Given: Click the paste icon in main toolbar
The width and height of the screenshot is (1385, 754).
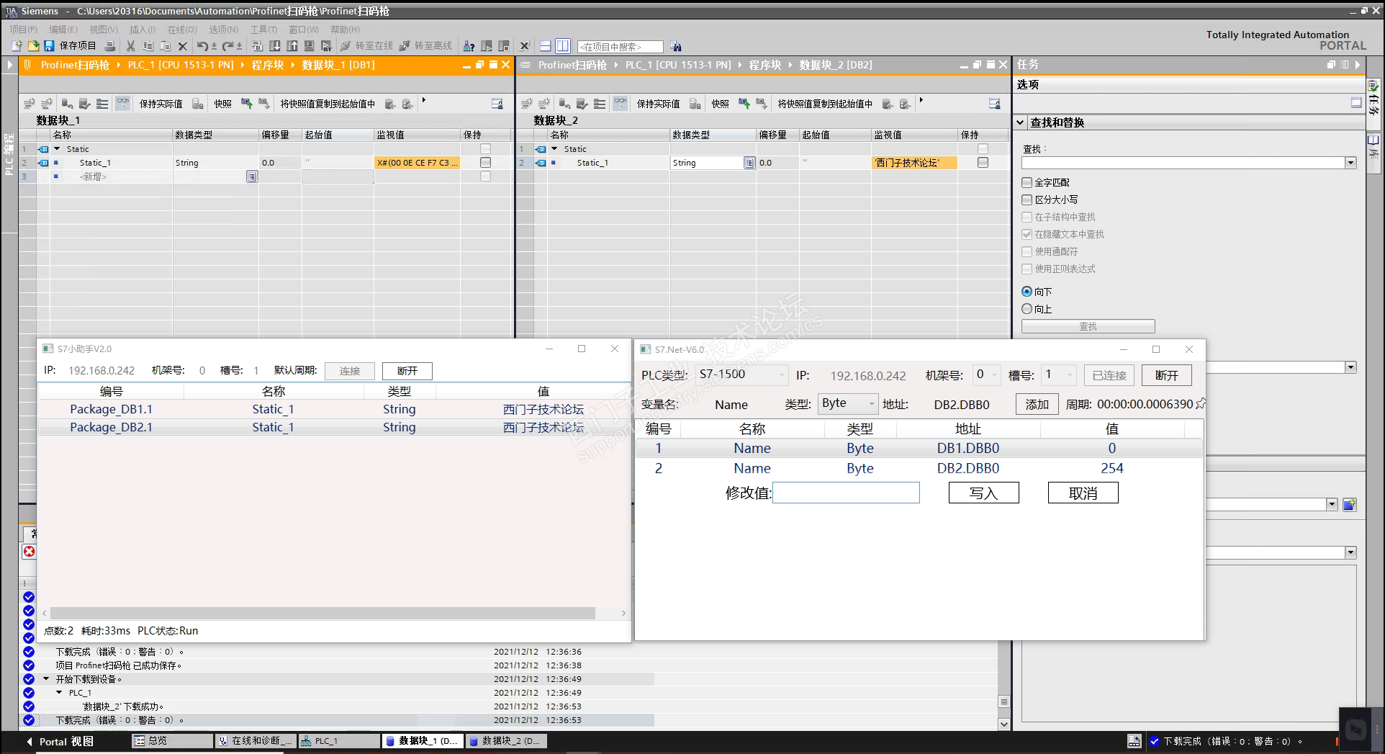Looking at the screenshot, I should pyautogui.click(x=165, y=46).
